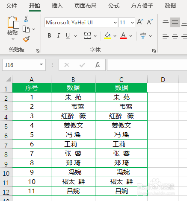
Task: Click cell B11 containing 褚太 群
Action: (x=73, y=182)
